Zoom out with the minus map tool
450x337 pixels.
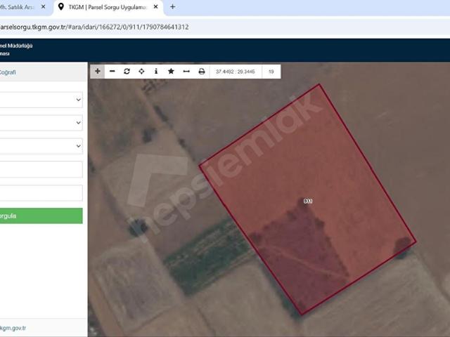pos(112,72)
